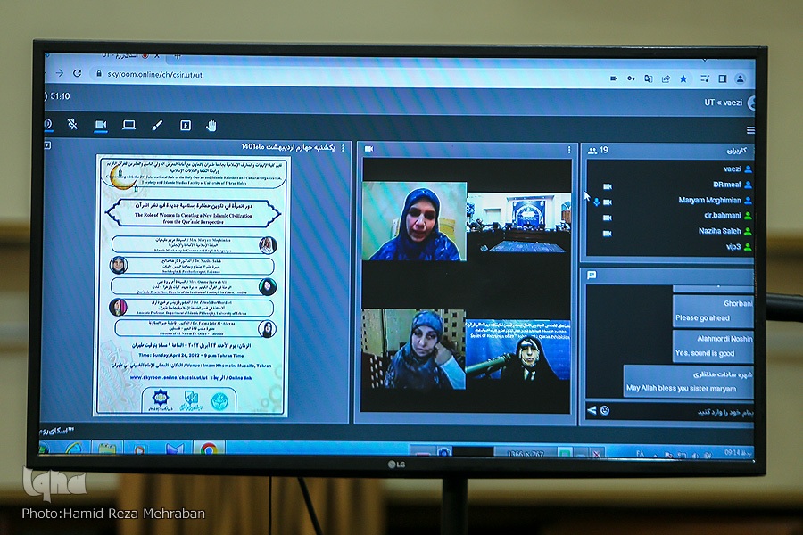Image resolution: width=803 pixels, height=535 pixels.
Task: Bookmark the page with the star icon
Action: coord(683,78)
